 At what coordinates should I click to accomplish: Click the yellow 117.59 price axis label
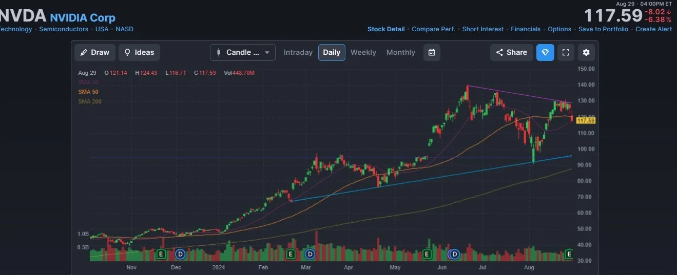click(x=586, y=120)
